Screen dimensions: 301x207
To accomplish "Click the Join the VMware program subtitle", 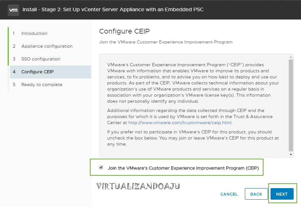I will (166, 42).
